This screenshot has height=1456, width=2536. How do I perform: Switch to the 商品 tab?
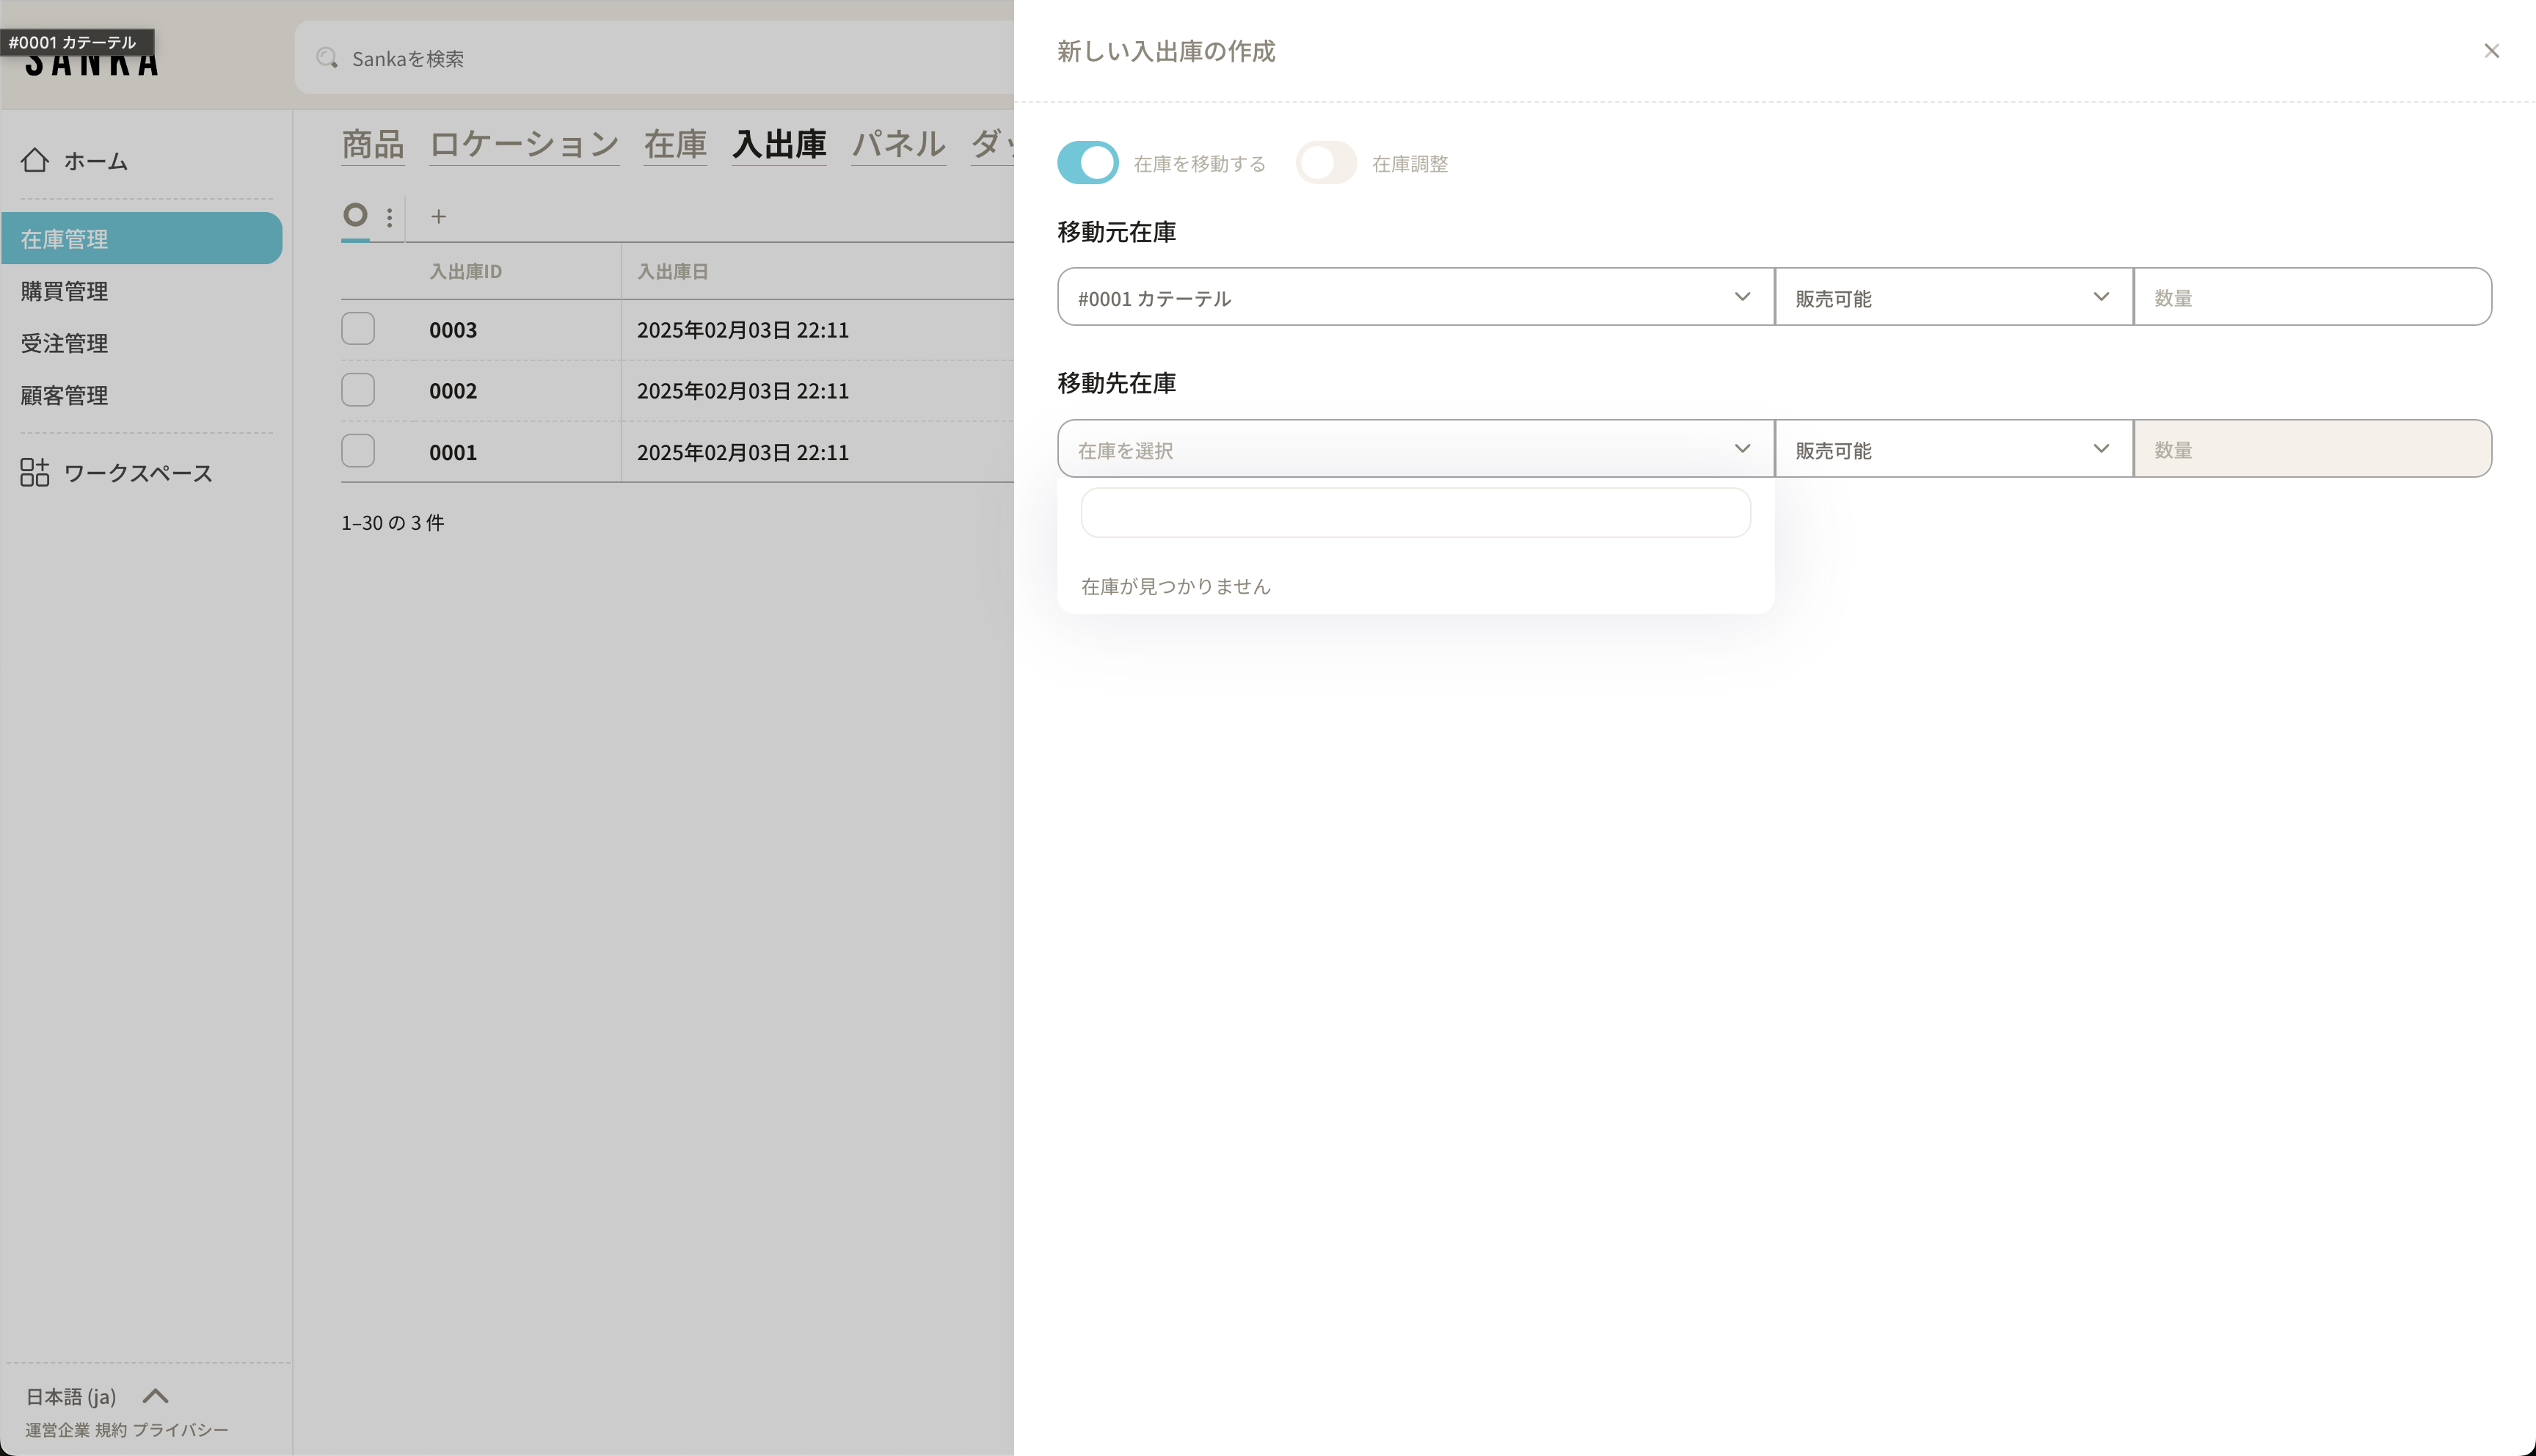click(372, 144)
